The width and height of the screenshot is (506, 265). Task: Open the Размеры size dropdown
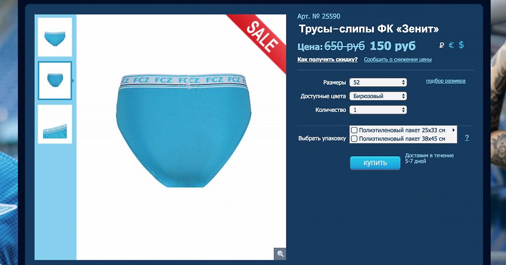pos(378,82)
